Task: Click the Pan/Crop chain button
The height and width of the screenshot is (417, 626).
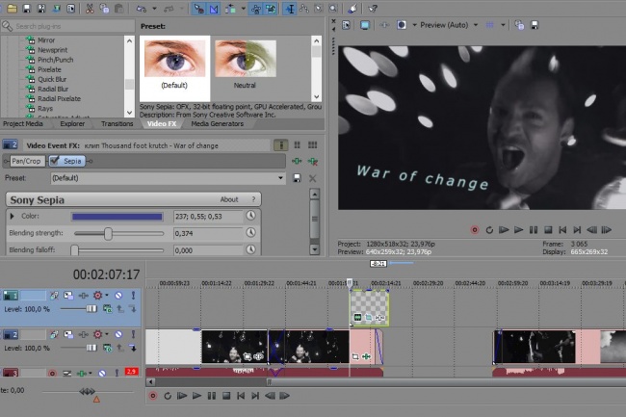Action: pos(27,161)
